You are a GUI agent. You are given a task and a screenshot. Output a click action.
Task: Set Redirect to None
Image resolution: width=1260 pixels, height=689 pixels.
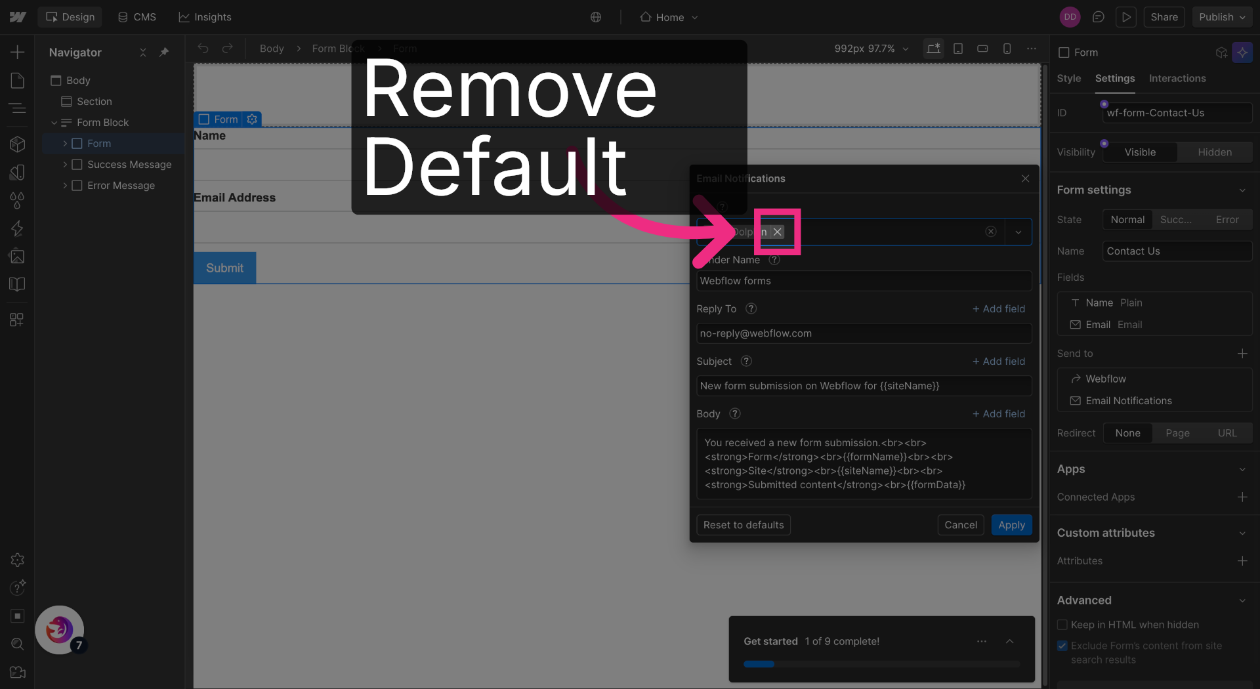(1127, 433)
